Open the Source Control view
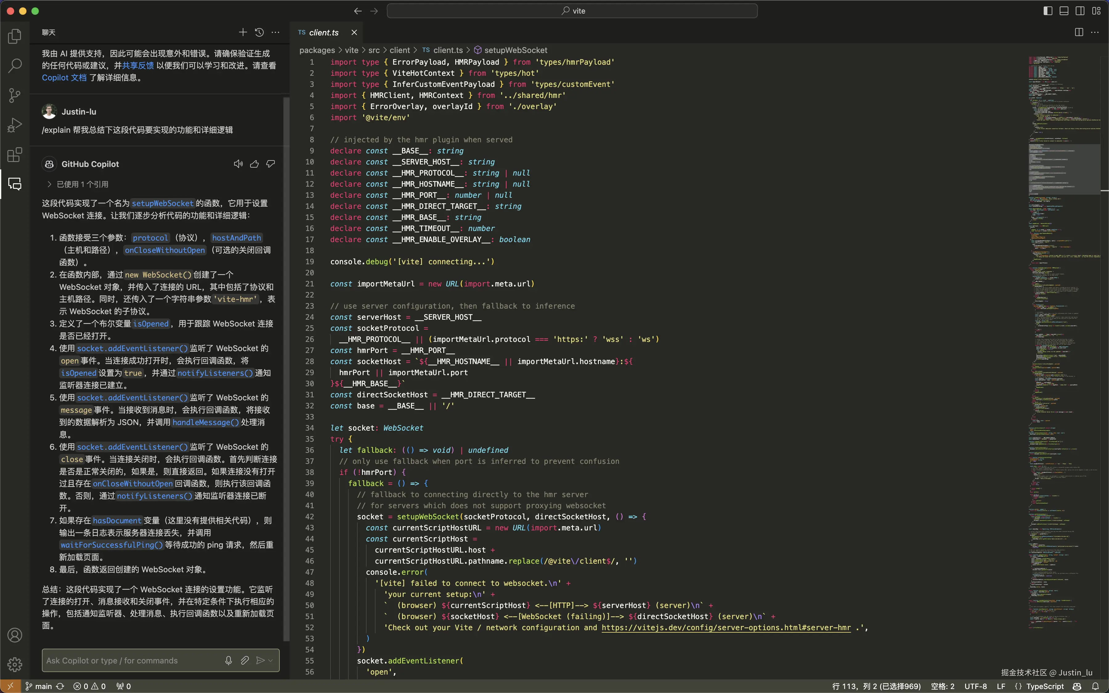1109x693 pixels. 15,95
